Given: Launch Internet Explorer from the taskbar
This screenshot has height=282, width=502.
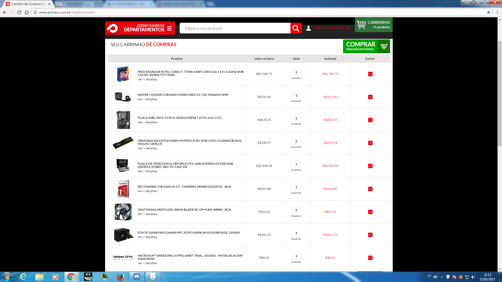Looking at the screenshot, I should tap(23, 277).
